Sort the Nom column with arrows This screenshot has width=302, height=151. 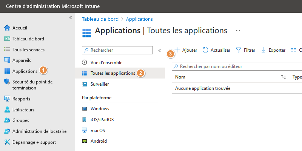284,77
